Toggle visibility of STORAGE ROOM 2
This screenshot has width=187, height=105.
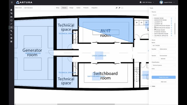(x=172, y=32)
